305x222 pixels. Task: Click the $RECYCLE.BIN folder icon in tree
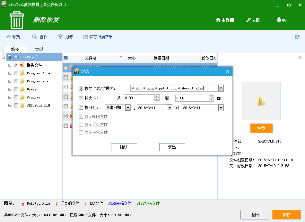22,105
